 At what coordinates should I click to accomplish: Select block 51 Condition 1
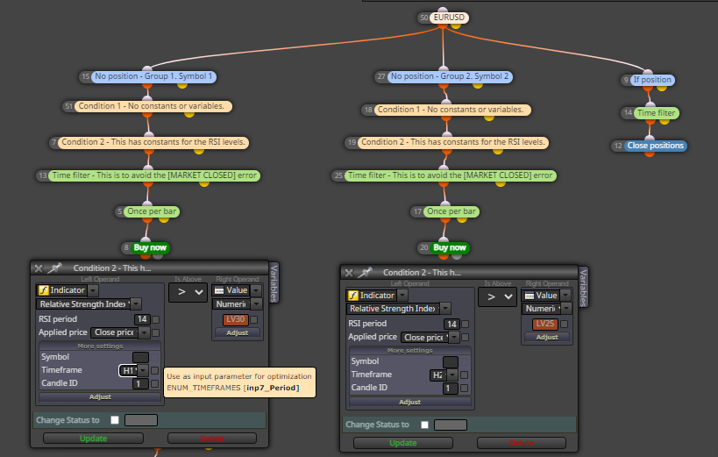(153, 106)
